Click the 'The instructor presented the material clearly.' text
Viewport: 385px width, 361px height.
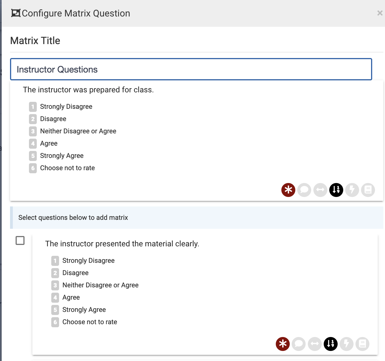point(122,244)
